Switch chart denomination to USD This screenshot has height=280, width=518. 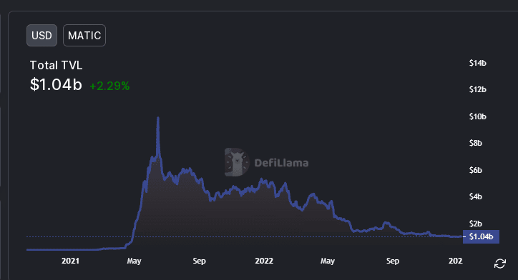coord(41,35)
